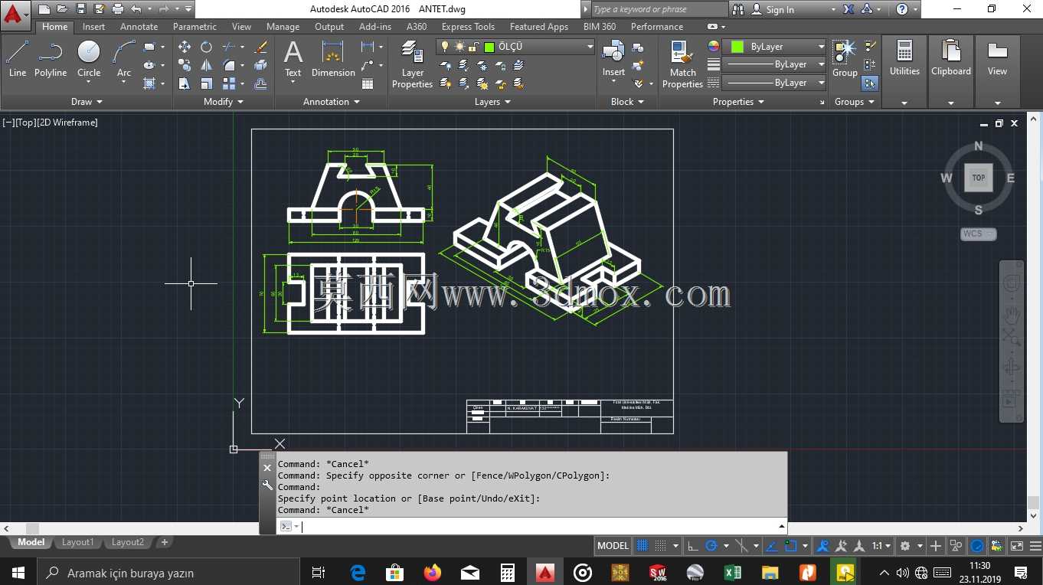Open the ÖLÇÜ layer dropdown
The image size is (1043, 585).
[x=515, y=47]
